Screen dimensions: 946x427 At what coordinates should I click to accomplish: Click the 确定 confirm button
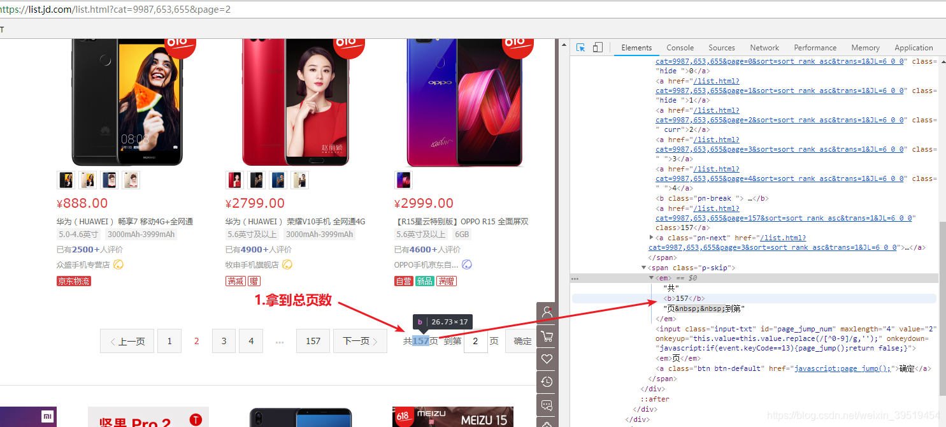[521, 341]
